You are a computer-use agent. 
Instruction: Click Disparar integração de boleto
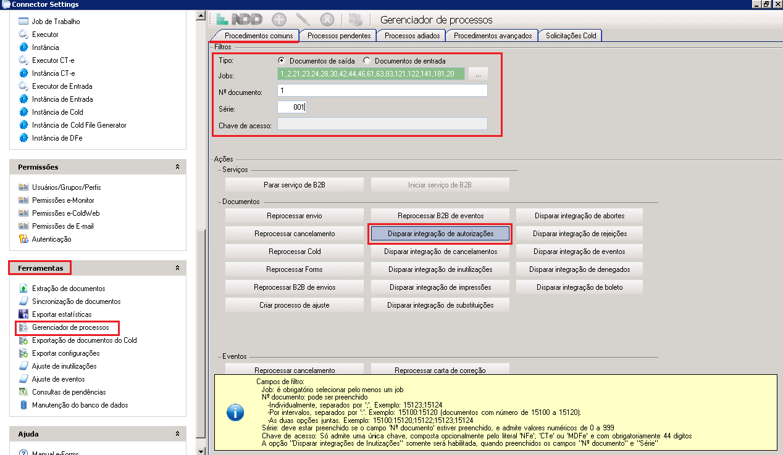pos(580,287)
